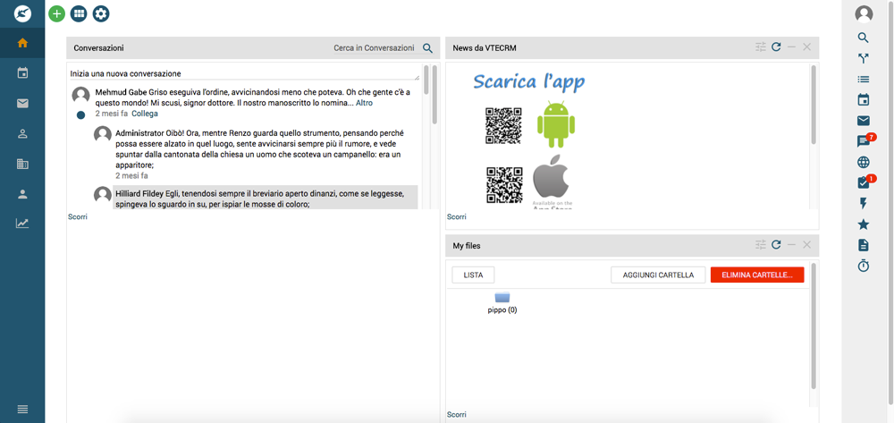Viewport: 894px width, 423px height.
Task: Click Scorri link under My files
Action: tap(457, 414)
